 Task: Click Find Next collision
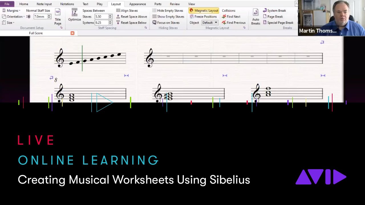231,17
